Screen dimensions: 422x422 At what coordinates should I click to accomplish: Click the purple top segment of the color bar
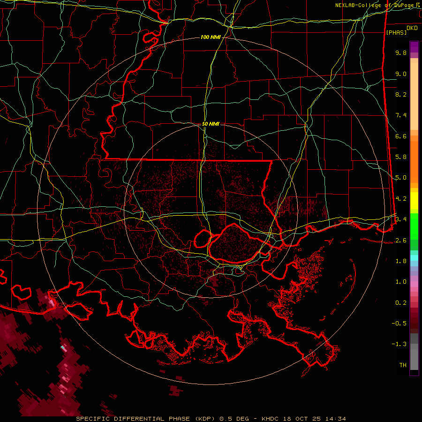[x=414, y=47]
